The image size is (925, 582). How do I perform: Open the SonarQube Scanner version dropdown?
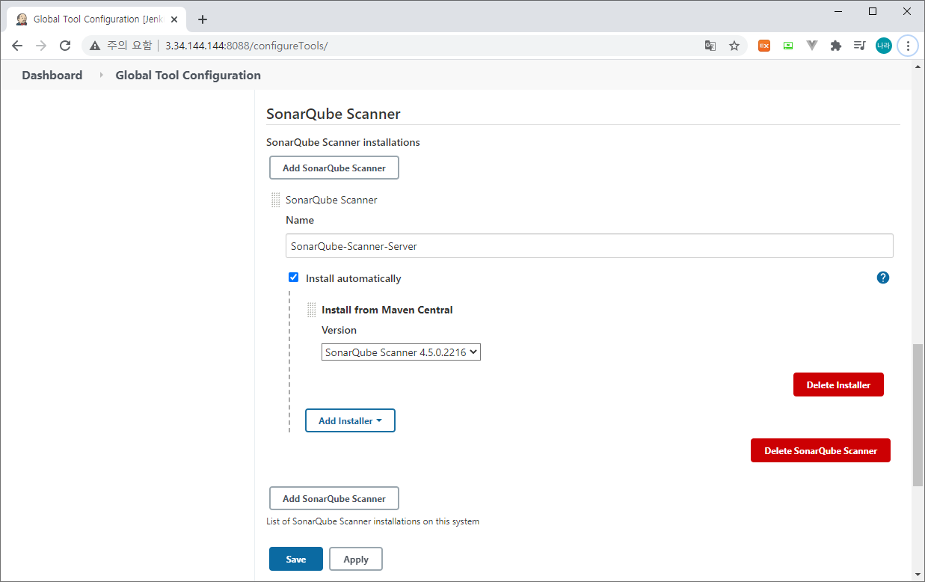[401, 352]
